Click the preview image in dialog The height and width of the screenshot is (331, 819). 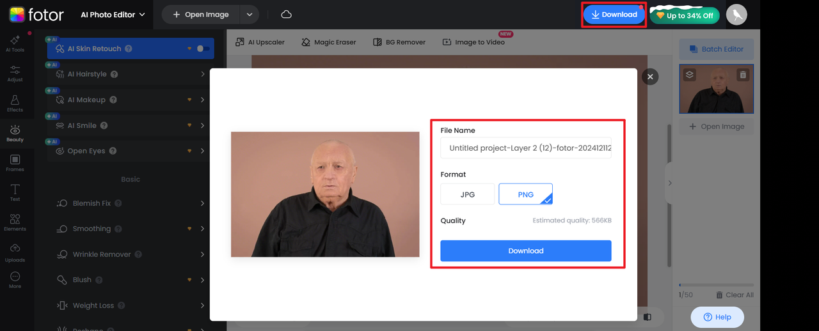(x=325, y=194)
